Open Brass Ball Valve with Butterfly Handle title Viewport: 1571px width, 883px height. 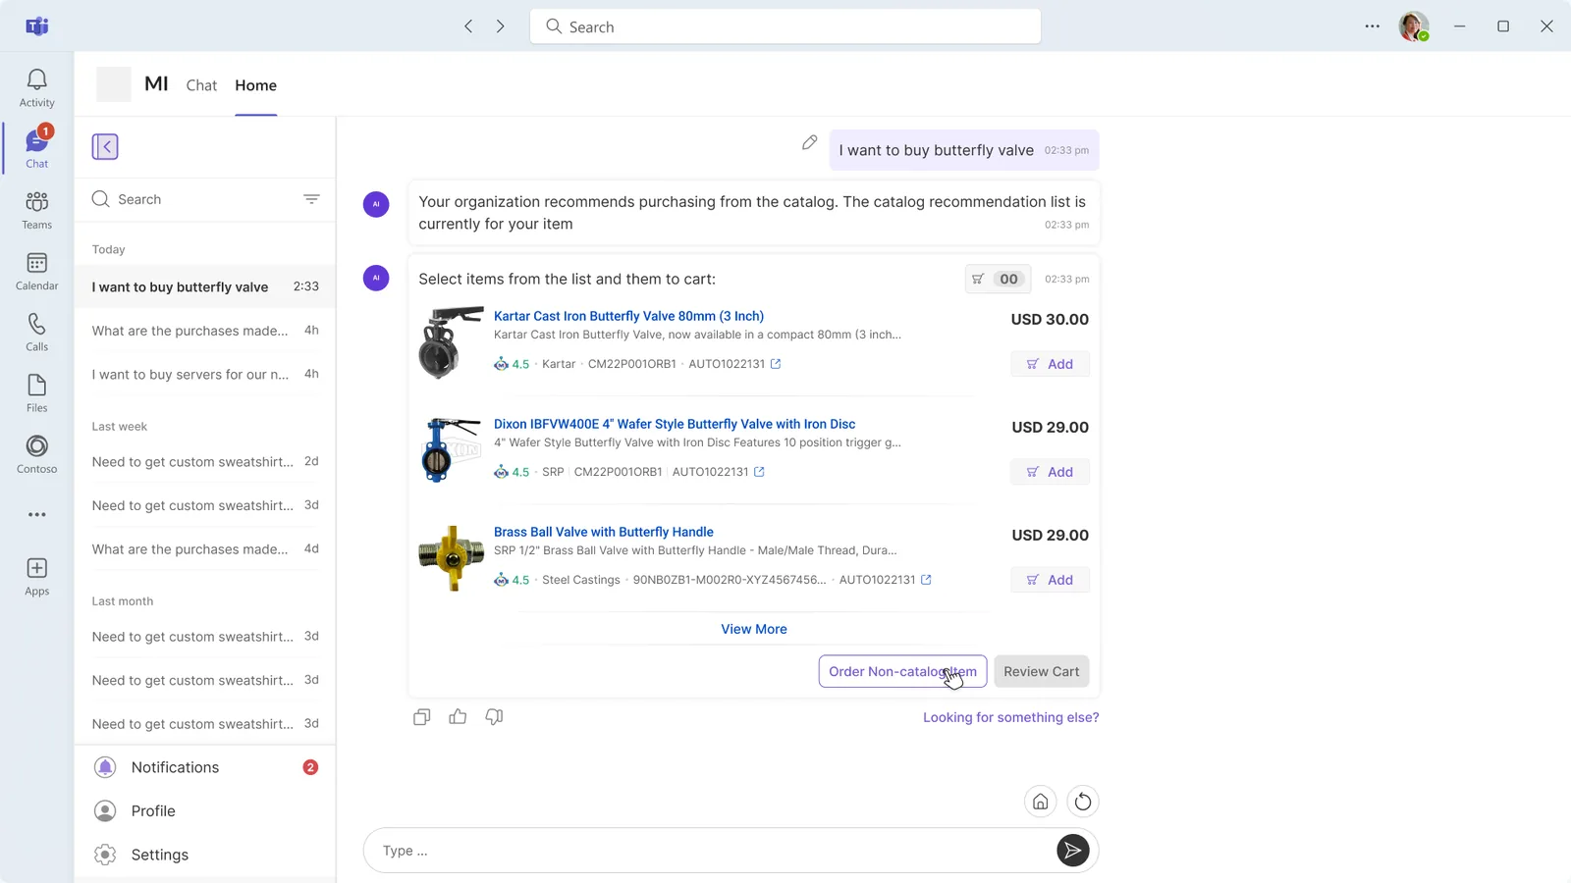603,532
